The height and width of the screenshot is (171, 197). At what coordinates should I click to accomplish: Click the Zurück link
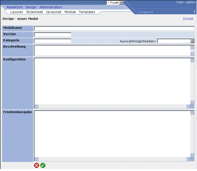tap(188, 19)
